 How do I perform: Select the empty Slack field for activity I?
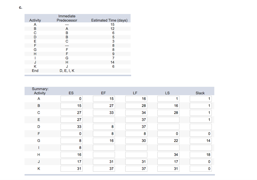click(x=201, y=148)
